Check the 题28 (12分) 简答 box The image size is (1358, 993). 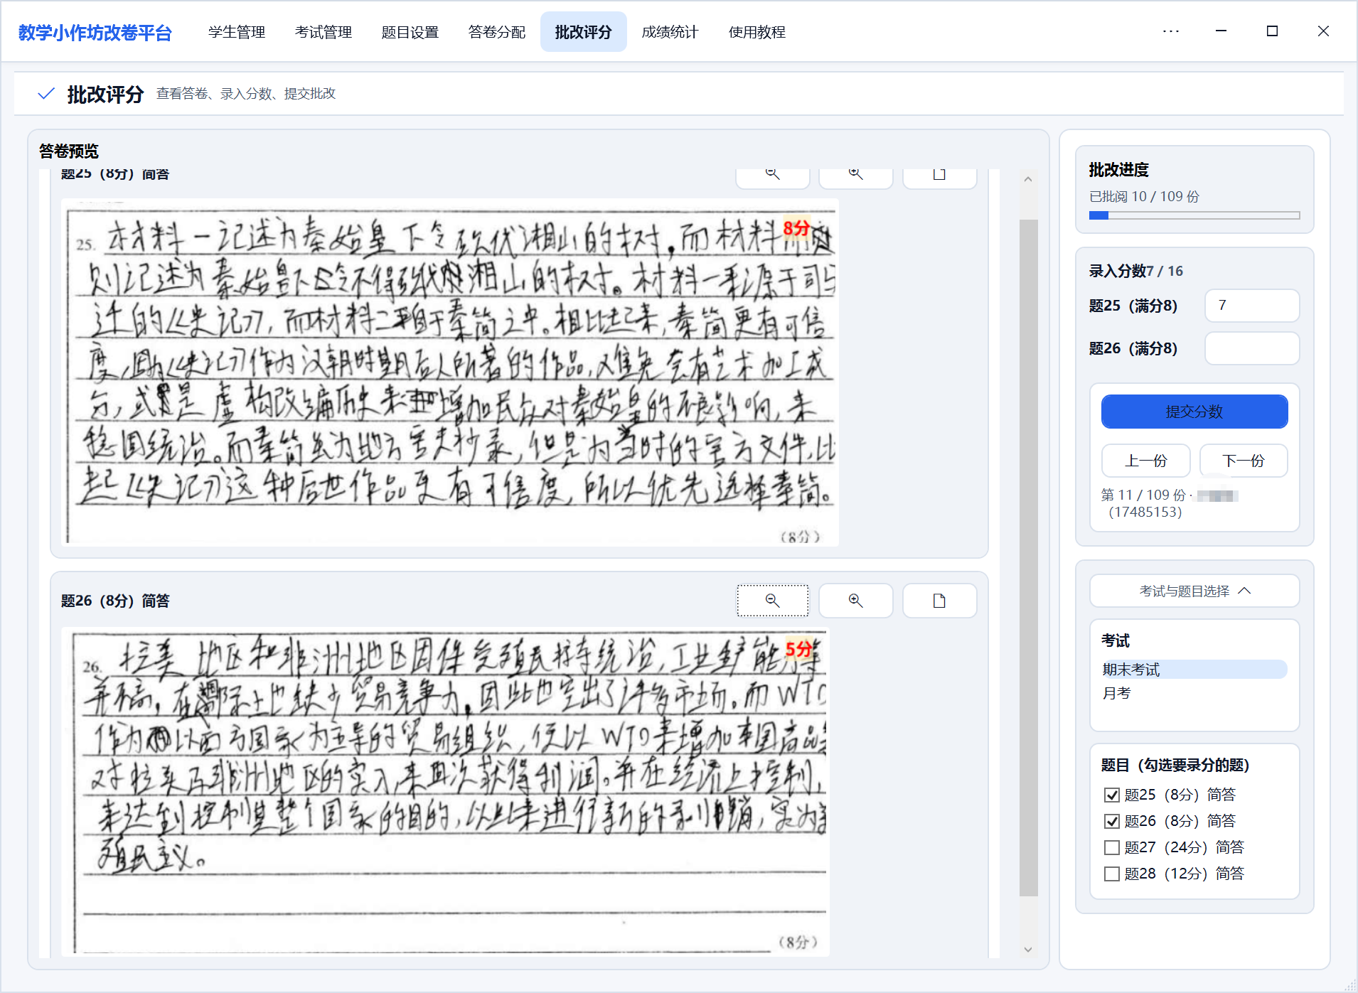pyautogui.click(x=1112, y=874)
